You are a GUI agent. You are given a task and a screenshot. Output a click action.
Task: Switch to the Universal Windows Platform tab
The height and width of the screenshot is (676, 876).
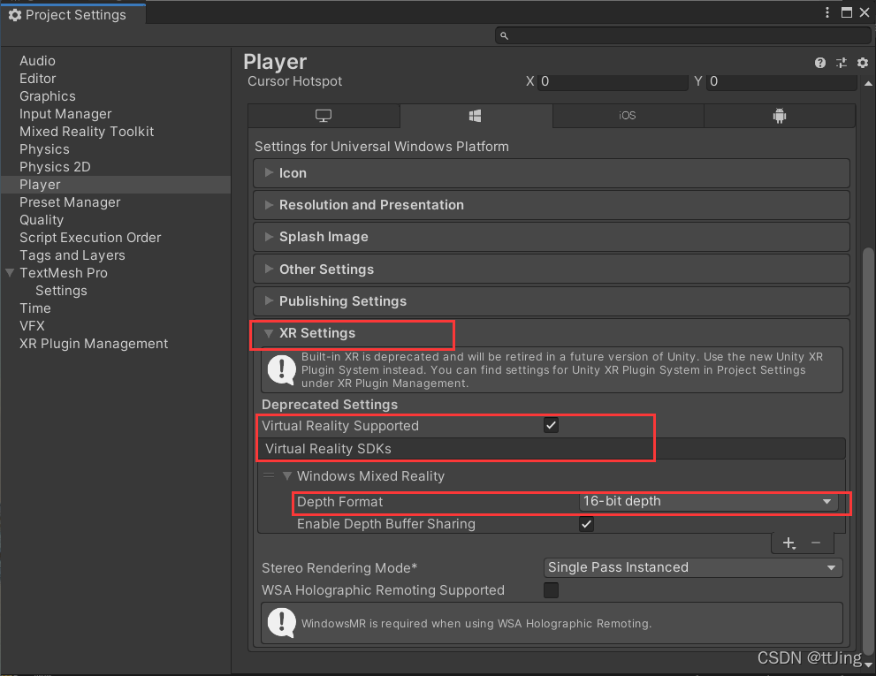(476, 116)
